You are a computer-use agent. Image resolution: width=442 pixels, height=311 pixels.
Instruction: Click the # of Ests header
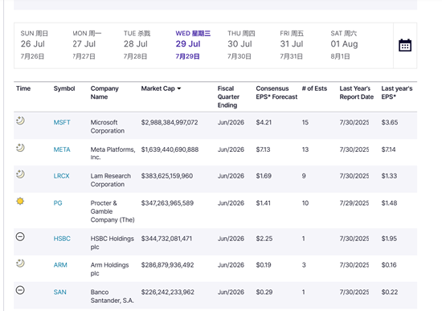tap(314, 88)
